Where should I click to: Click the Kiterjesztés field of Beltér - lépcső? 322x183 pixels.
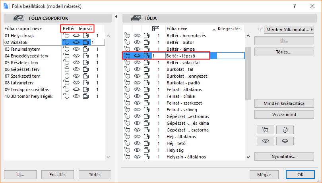230,56
